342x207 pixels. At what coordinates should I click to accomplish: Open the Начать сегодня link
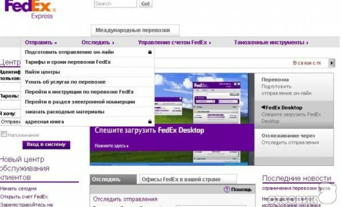18,189
